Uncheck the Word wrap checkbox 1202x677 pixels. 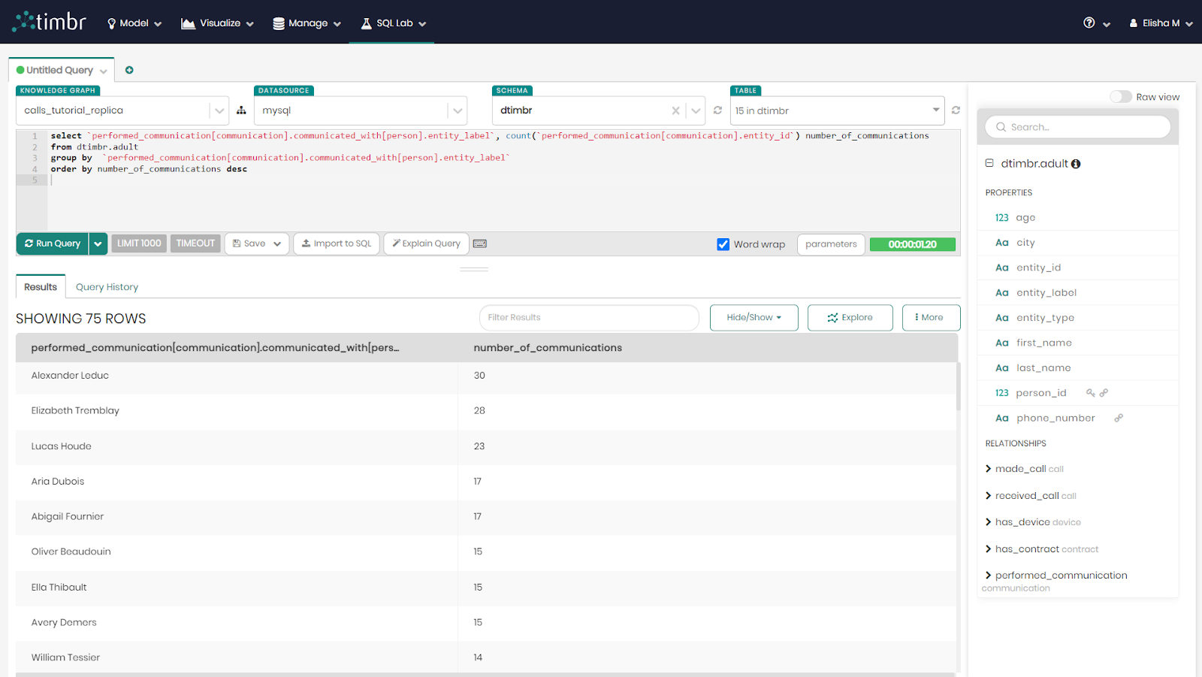coord(723,244)
